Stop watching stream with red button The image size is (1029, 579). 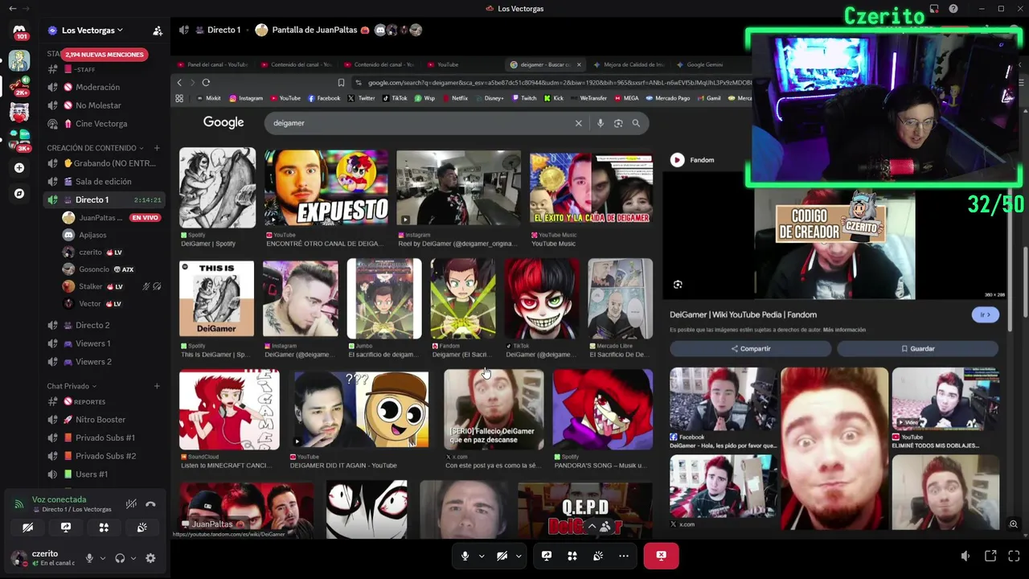661,556
